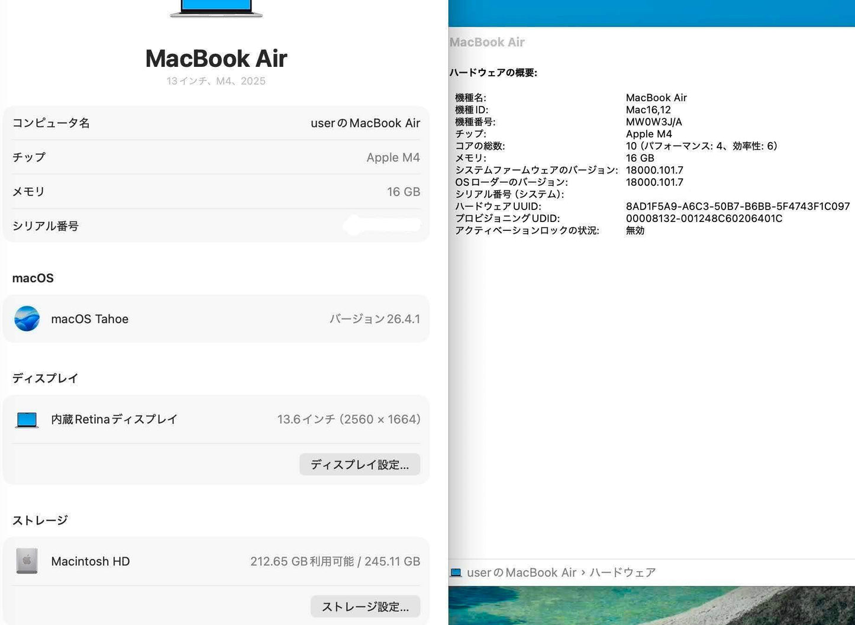Screen dimensions: 855x625
Task: Click the 機種ID value Mac16,12
Action: click(x=648, y=110)
